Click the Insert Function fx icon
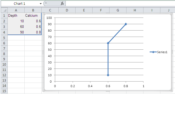Viewport: 175px width, 136px height. [62, 3]
